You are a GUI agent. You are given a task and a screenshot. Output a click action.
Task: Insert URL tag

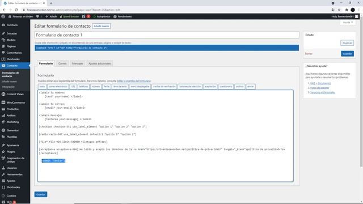[73, 87]
